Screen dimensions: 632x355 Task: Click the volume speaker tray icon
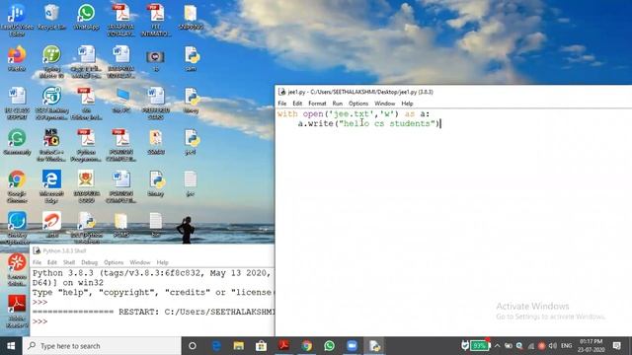tap(553, 346)
